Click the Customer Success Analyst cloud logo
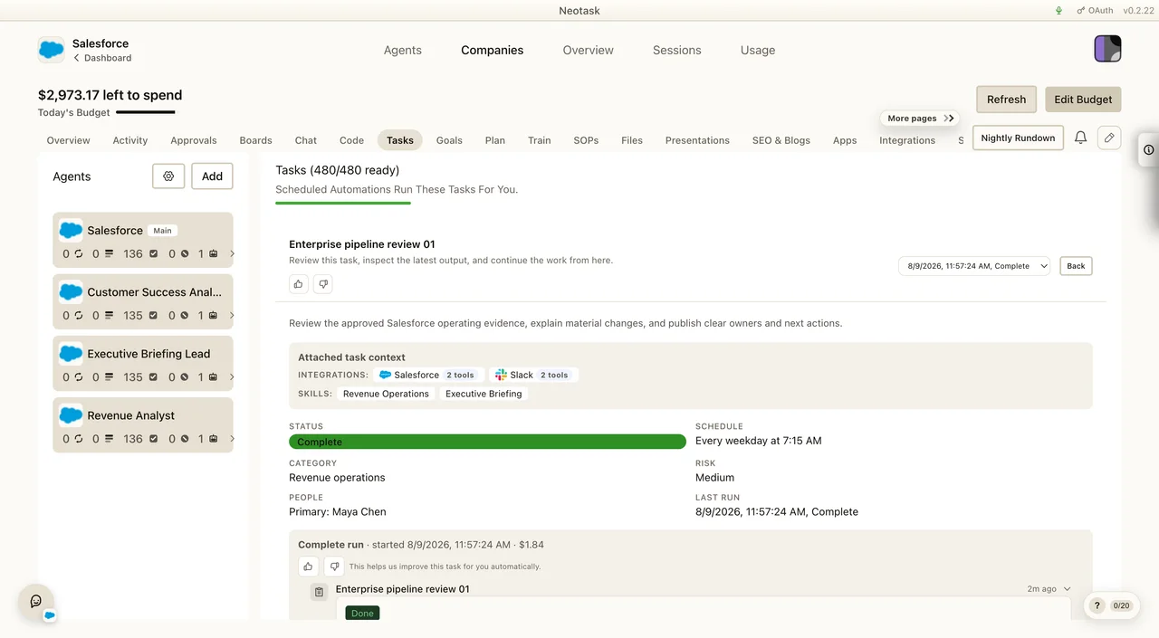 [71, 292]
